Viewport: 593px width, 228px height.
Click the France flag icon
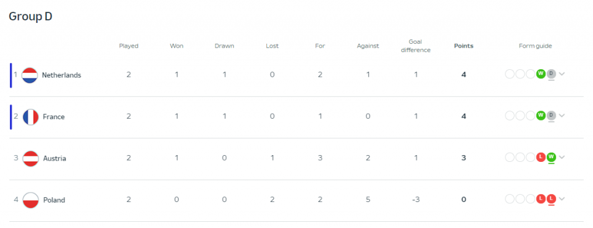click(x=30, y=117)
